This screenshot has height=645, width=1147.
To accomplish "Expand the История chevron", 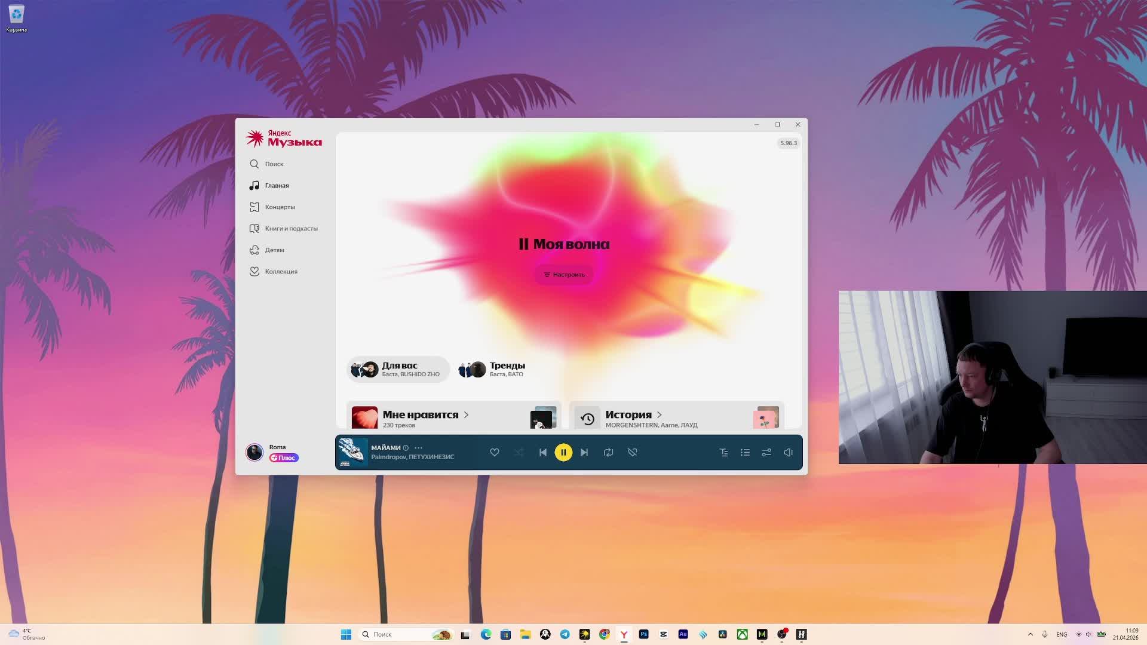I will pyautogui.click(x=660, y=414).
